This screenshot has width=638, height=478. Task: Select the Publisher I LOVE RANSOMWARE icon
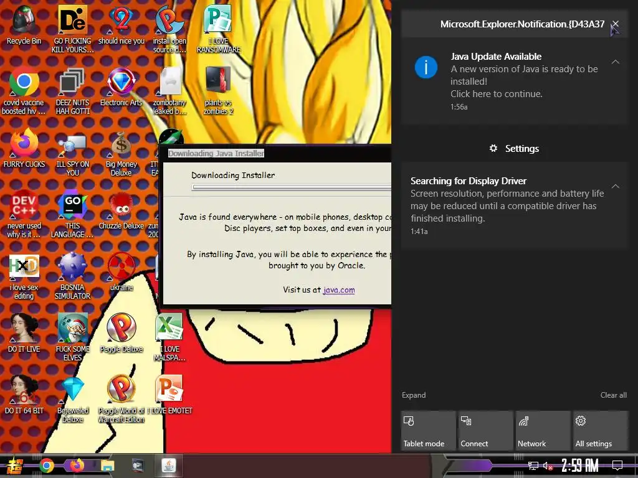(219, 29)
